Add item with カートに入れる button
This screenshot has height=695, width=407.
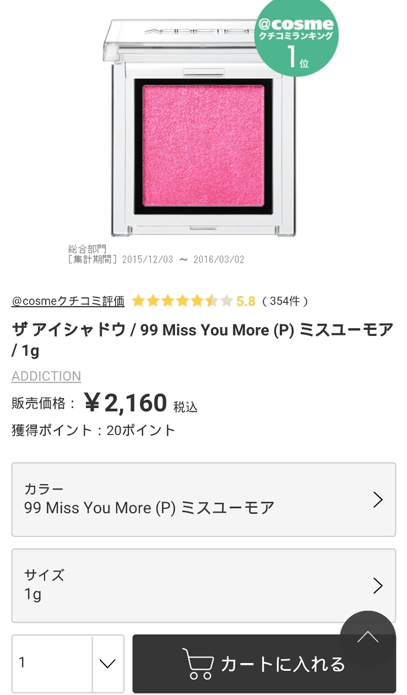tap(264, 664)
